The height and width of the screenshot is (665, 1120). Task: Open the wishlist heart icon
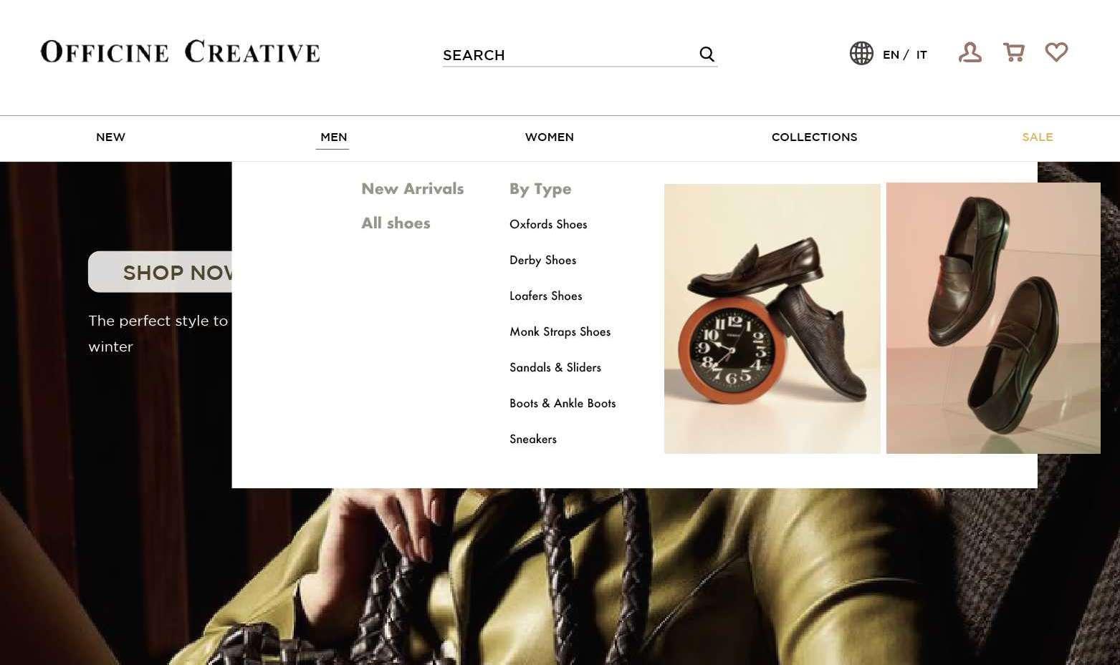point(1056,52)
